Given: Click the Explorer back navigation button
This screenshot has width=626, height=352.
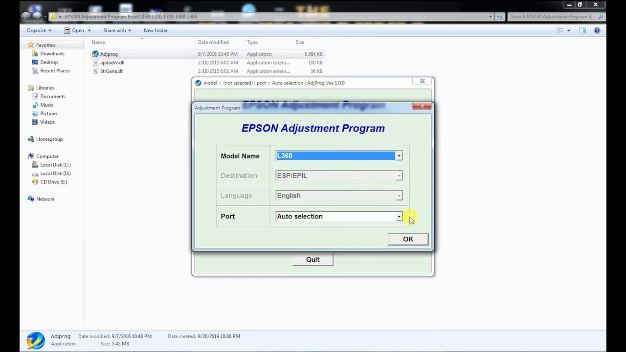Looking at the screenshot, I should pyautogui.click(x=26, y=17).
